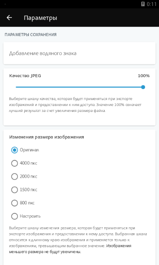Viewport: 159px width, 265px height.
Task: Tap the ПАРАМЕТРЫ СОХРАНЕНИЯ section header
Action: coord(31,35)
